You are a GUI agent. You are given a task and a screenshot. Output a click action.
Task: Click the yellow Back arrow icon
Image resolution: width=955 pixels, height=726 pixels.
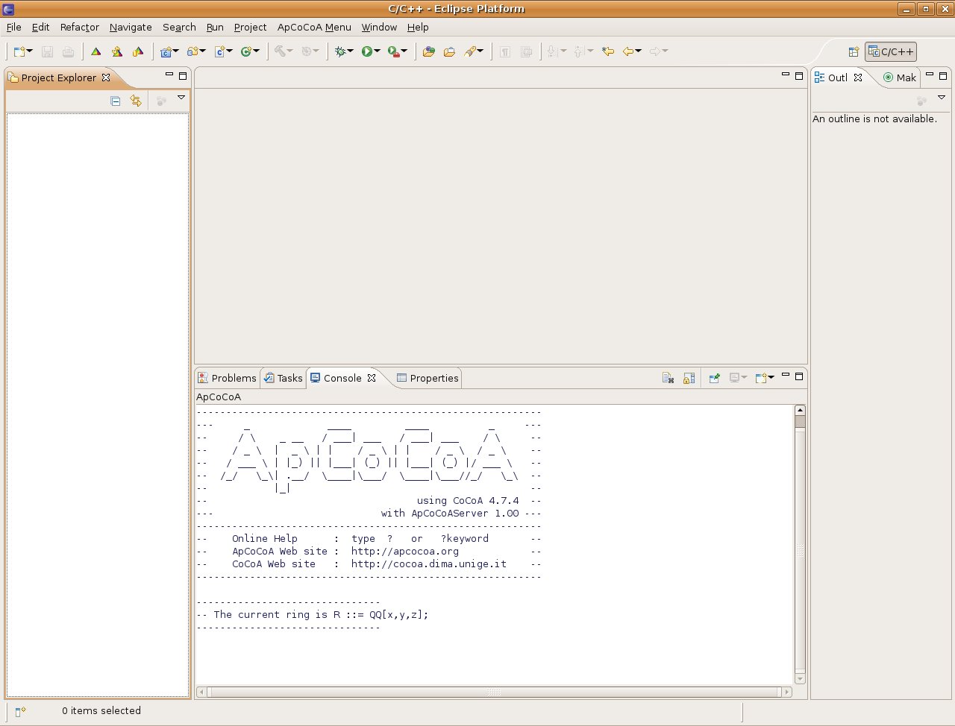pos(628,51)
